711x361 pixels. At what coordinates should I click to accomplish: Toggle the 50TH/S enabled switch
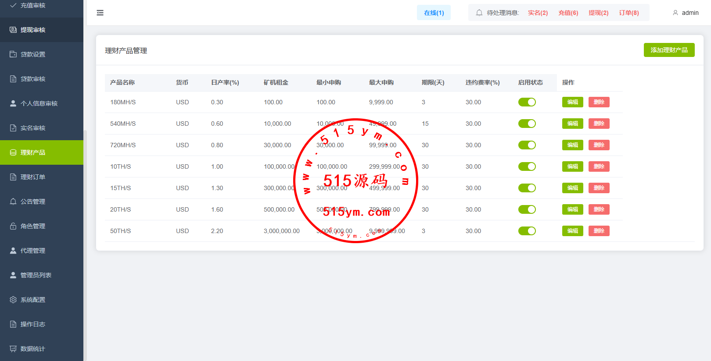pyautogui.click(x=527, y=231)
